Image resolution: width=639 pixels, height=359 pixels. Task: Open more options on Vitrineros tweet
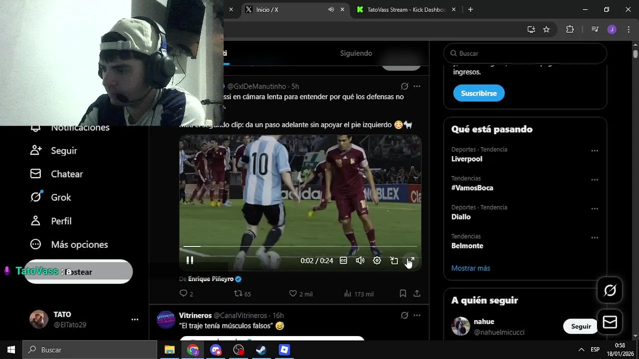[417, 315]
